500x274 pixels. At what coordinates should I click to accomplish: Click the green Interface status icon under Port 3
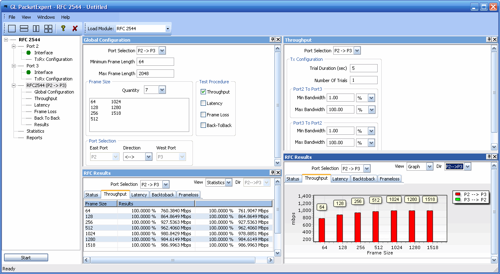pos(29,72)
